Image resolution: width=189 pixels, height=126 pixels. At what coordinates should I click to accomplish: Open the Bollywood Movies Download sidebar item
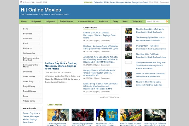[x=31, y=59]
